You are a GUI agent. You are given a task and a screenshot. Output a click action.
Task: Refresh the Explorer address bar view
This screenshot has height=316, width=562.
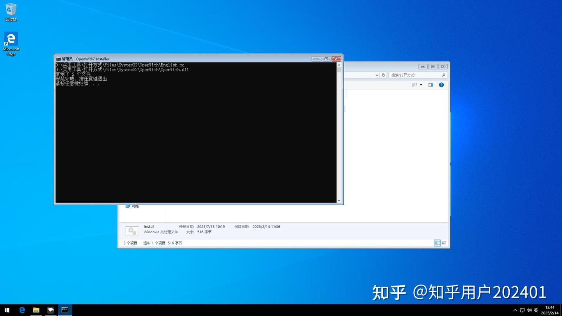click(x=383, y=75)
